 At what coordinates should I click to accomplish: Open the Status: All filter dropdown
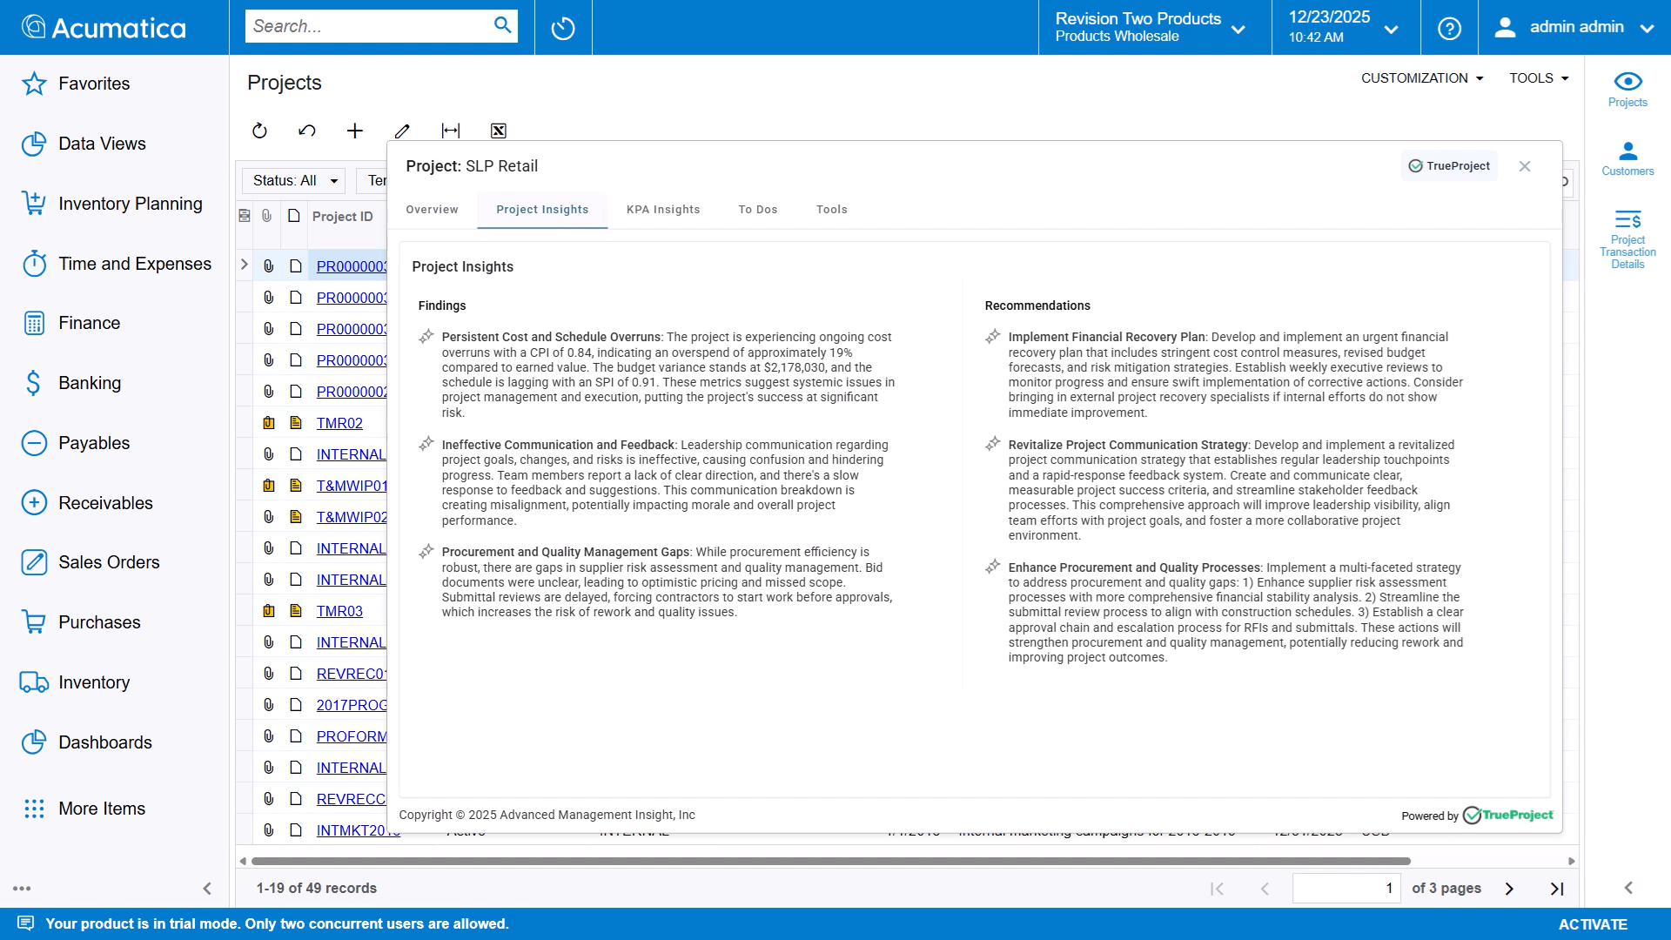293,180
